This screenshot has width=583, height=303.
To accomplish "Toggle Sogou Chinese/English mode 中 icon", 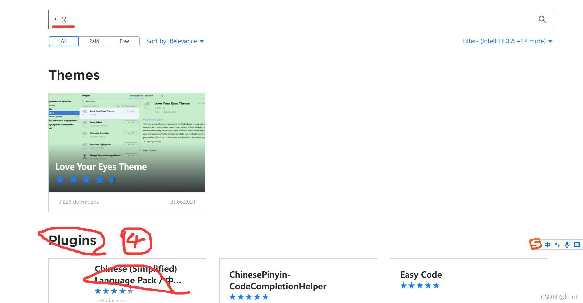I will [x=547, y=245].
